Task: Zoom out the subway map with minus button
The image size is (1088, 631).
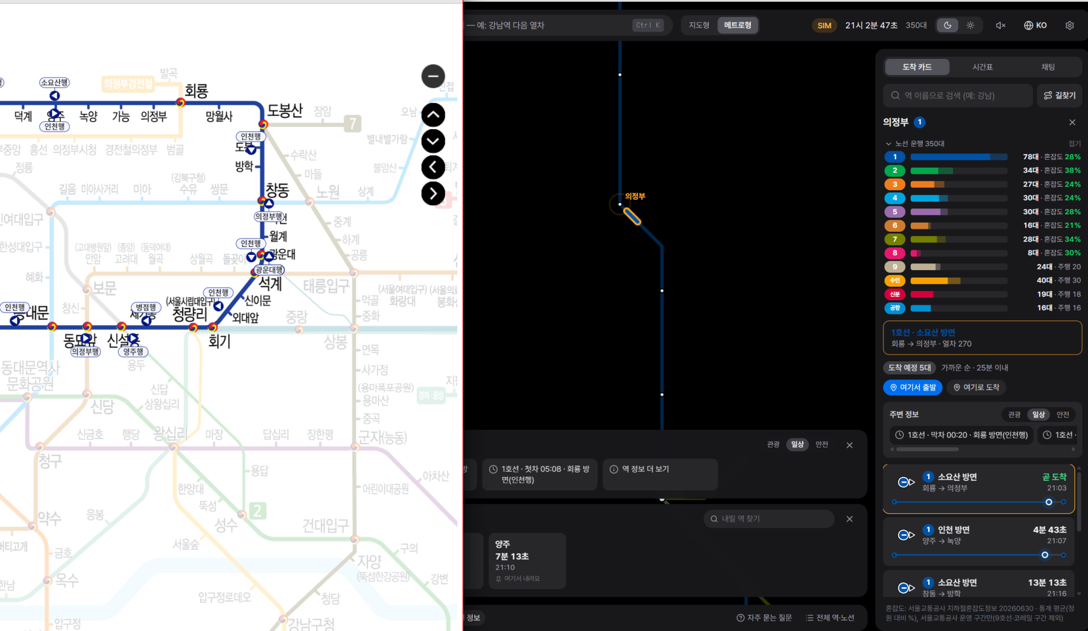Action: 433,76
